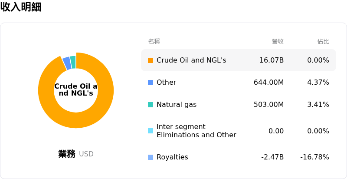Click the -2.47B revenue value
This screenshot has height=179, width=347.
(272, 157)
